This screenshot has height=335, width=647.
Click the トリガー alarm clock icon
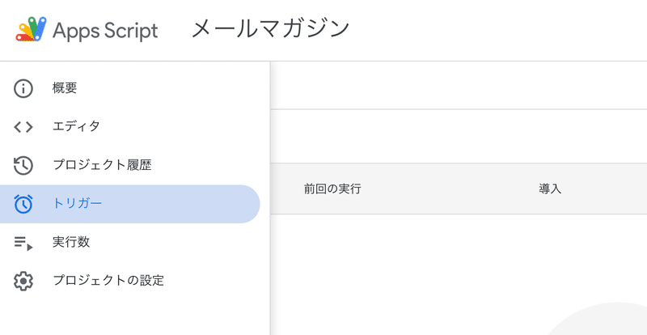[x=23, y=204]
